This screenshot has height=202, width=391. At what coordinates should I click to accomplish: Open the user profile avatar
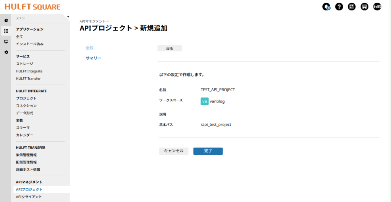pyautogui.click(x=377, y=7)
